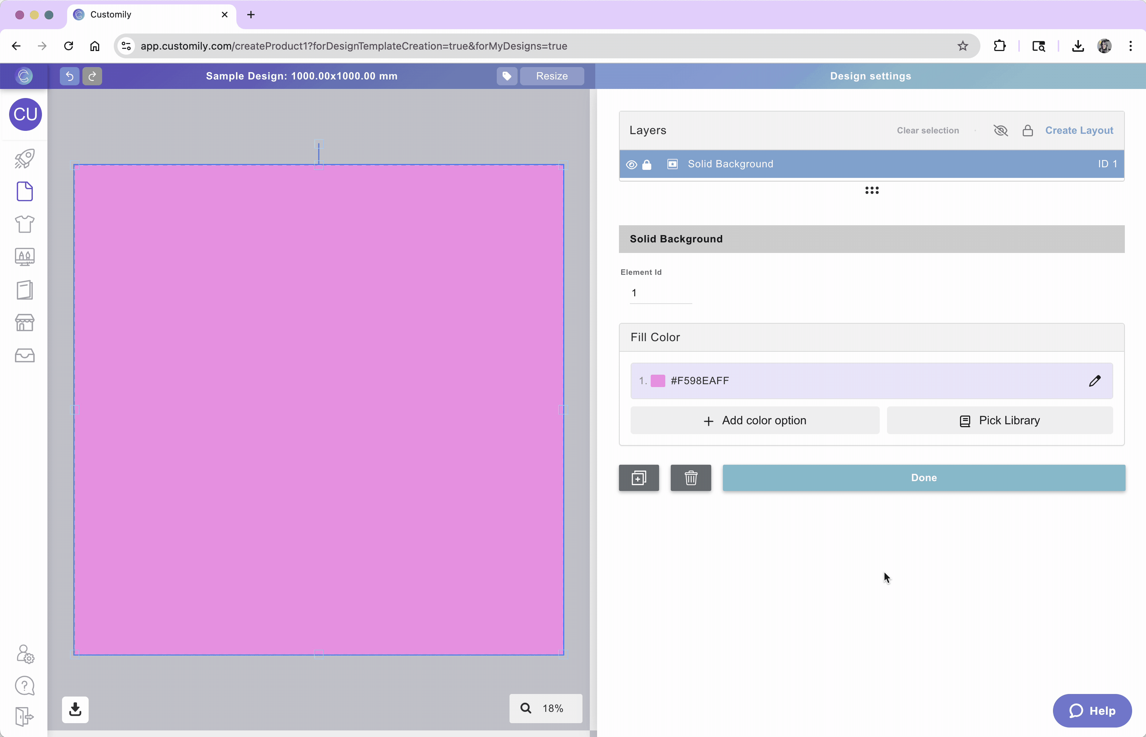Select the t-shirt products icon
The height and width of the screenshot is (737, 1146).
pos(25,224)
